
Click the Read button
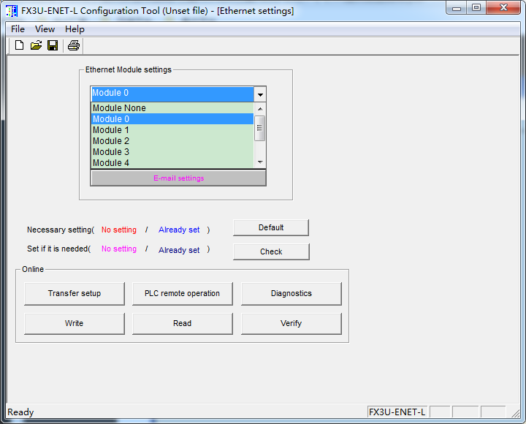click(182, 323)
